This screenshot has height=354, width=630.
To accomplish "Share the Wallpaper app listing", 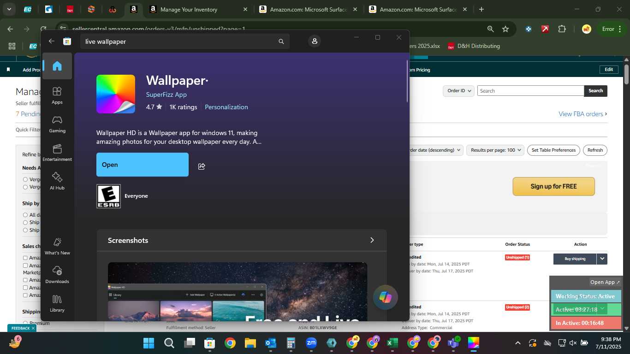I will 202,166.
